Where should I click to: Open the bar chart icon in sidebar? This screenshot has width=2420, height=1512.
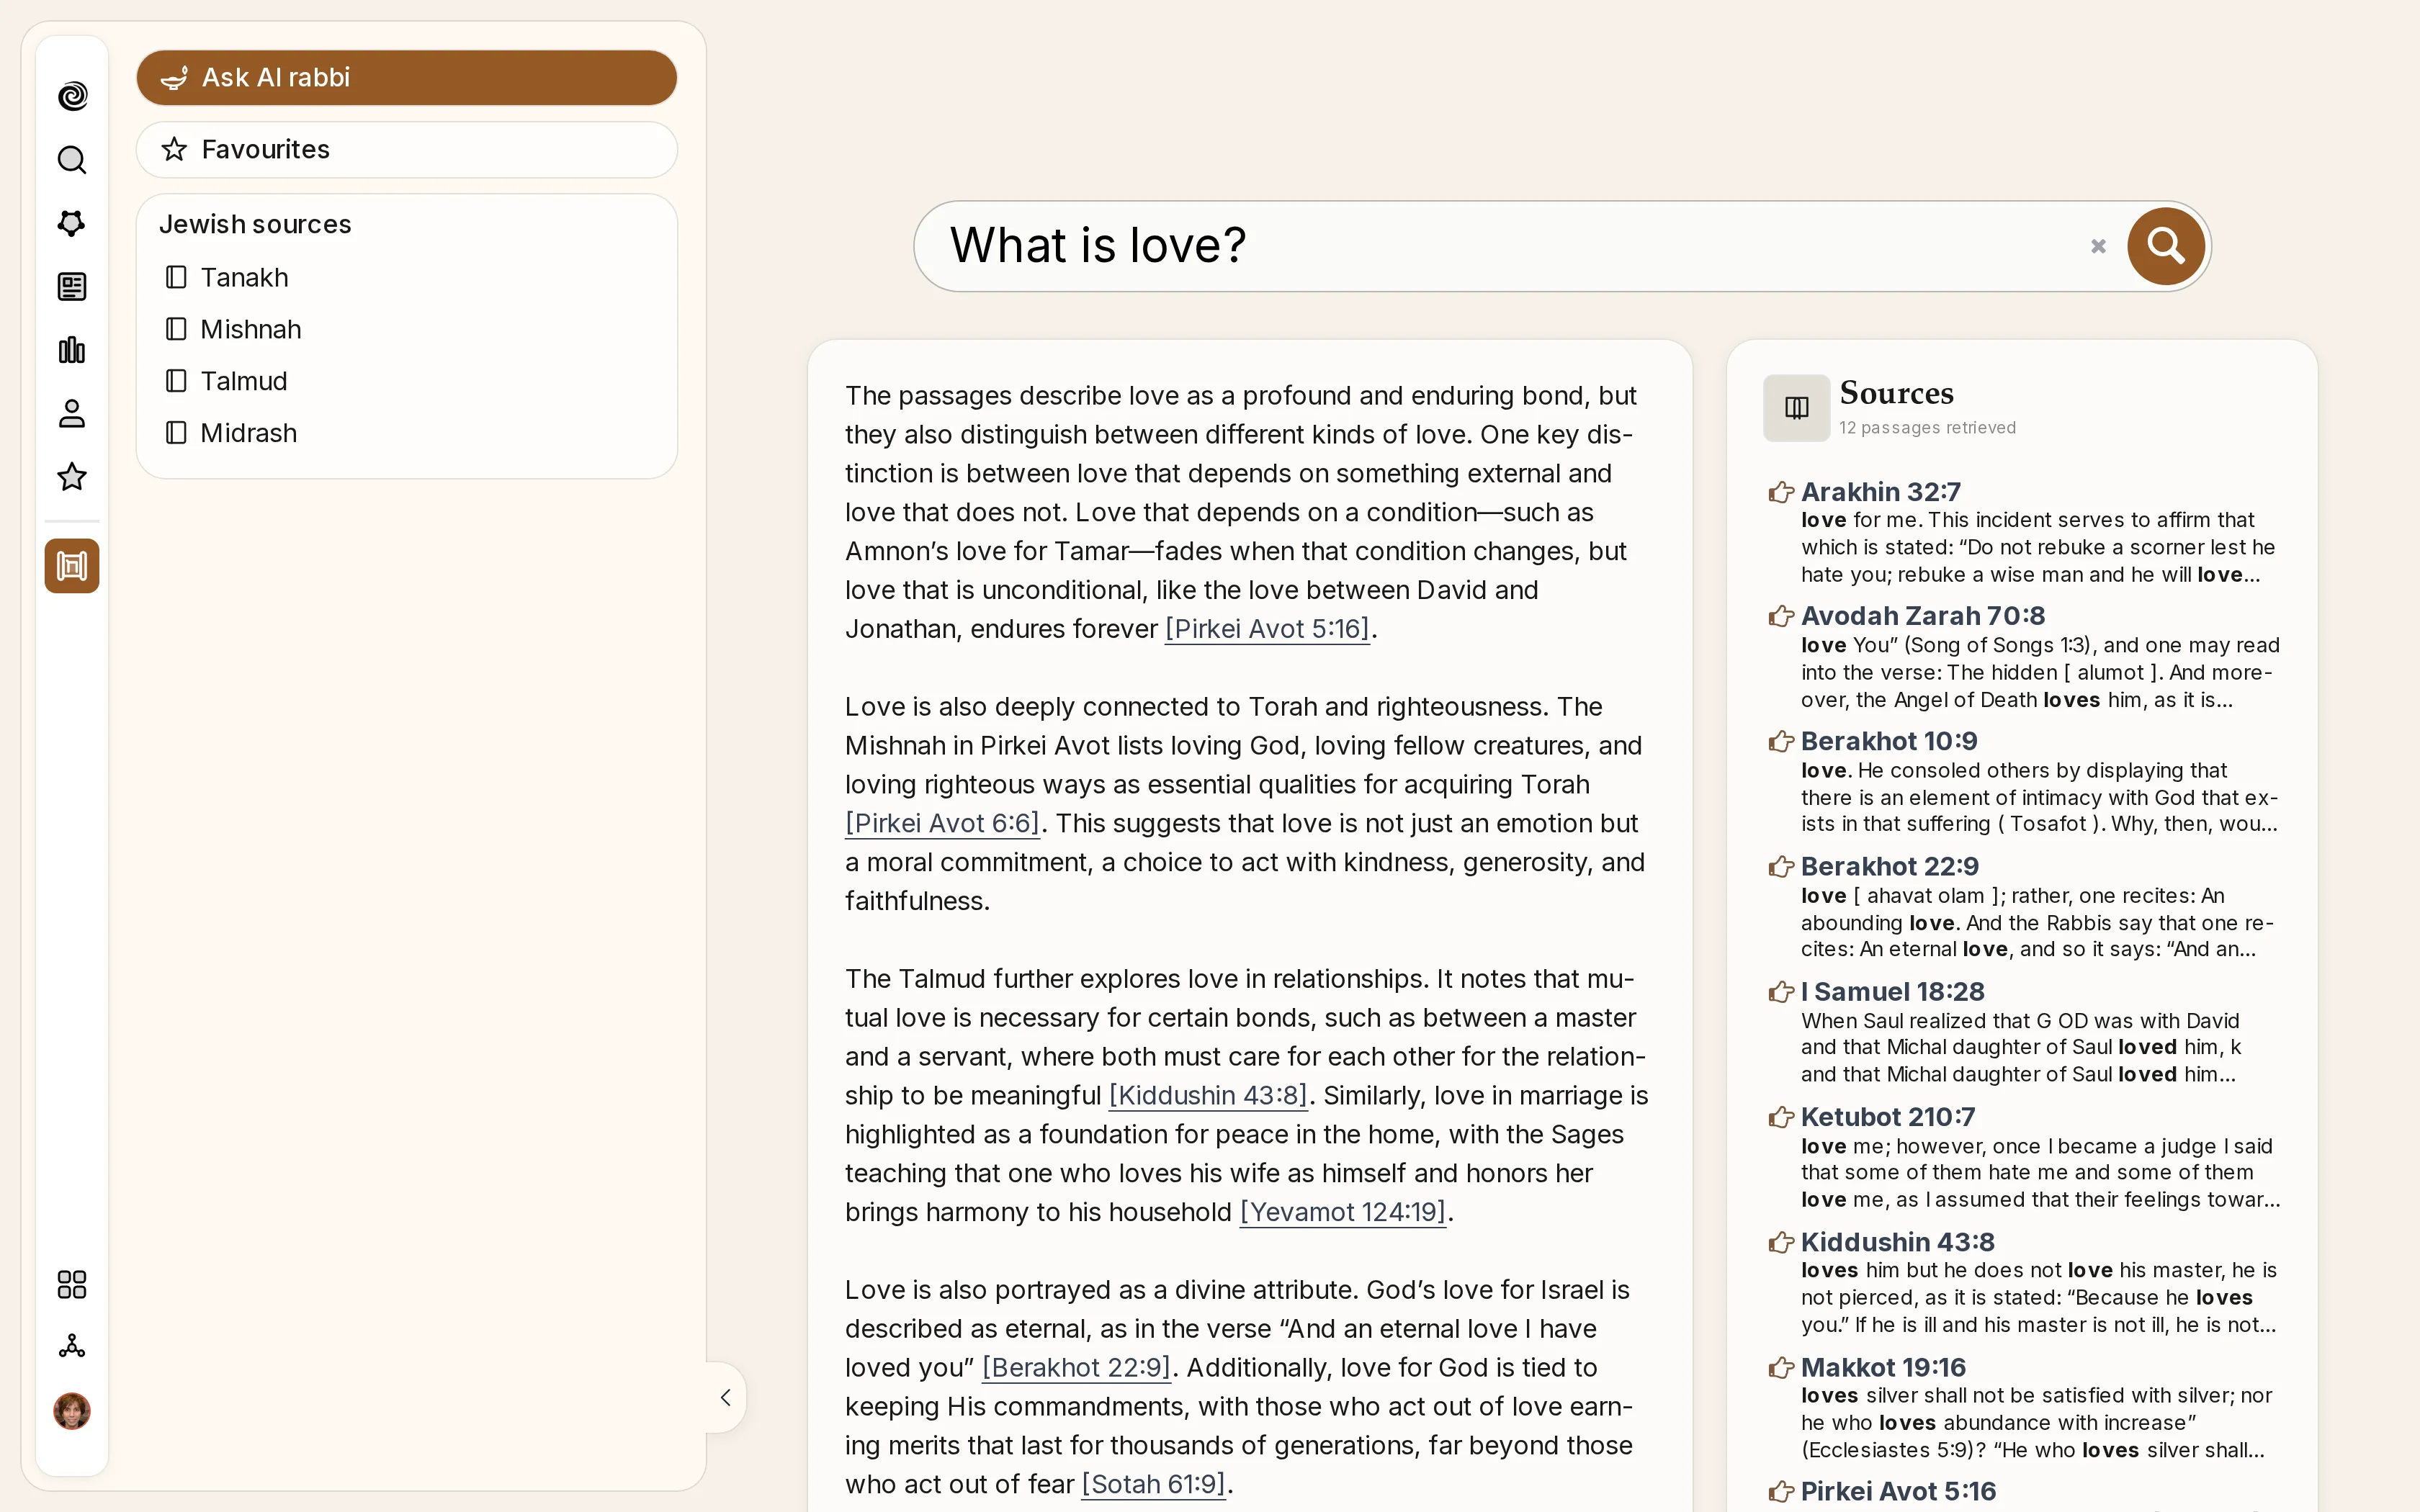point(72,350)
